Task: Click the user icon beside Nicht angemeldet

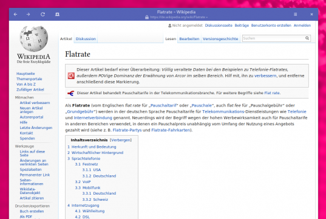Action: [169, 26]
